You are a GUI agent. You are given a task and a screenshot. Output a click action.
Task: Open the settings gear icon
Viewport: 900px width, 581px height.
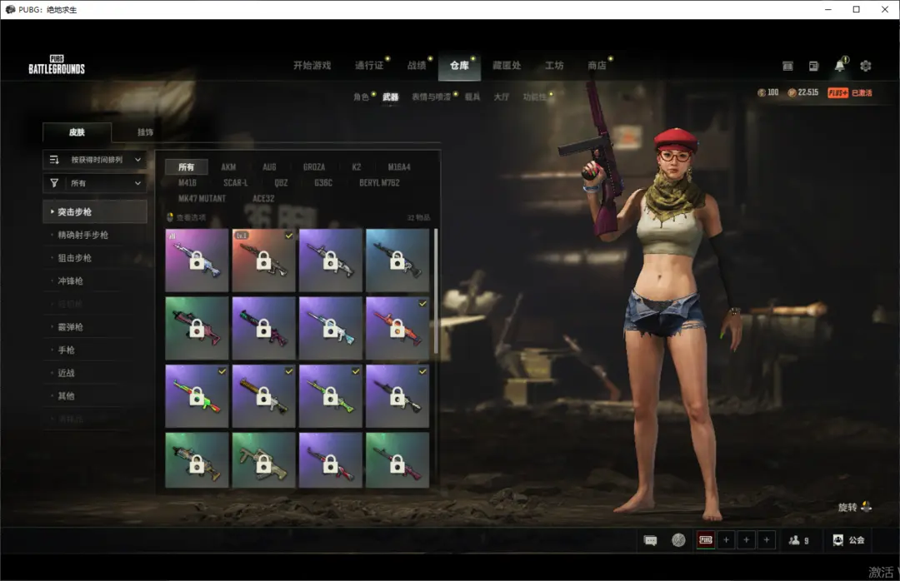pos(866,66)
